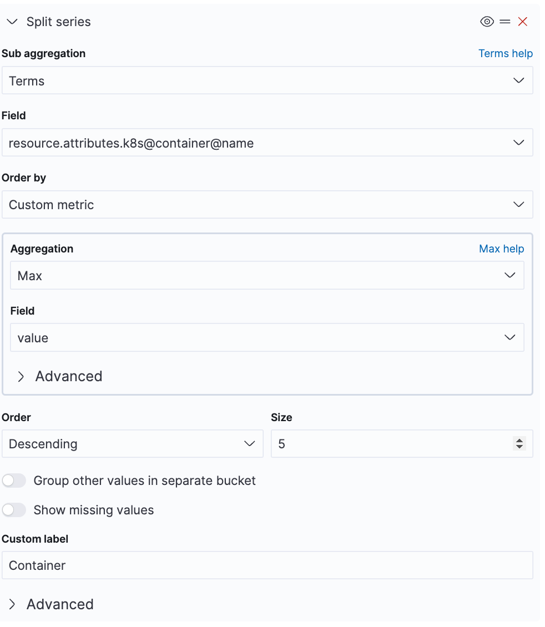Increase Size with the up stepper arrow

[519, 441]
